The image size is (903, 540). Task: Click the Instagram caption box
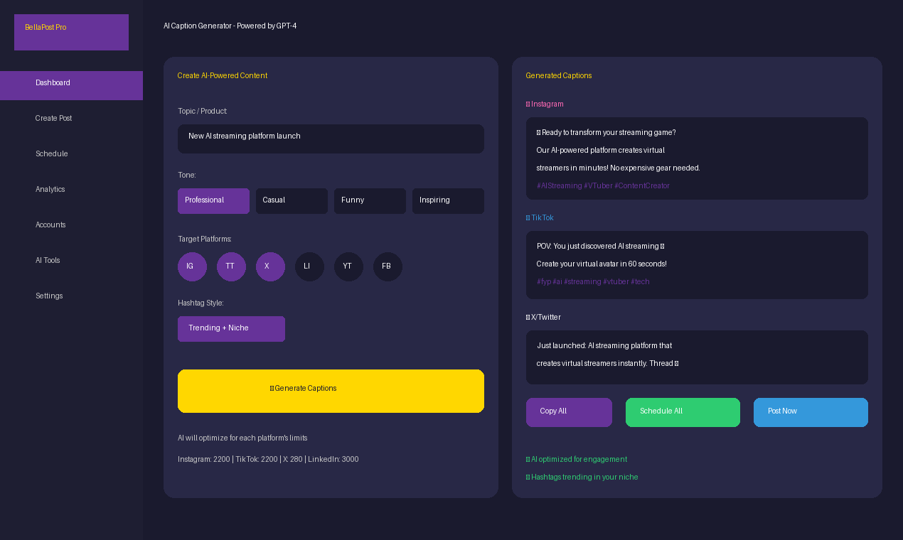[x=697, y=158]
